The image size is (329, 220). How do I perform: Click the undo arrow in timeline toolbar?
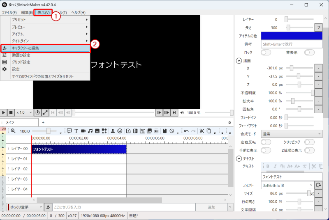pos(186,131)
